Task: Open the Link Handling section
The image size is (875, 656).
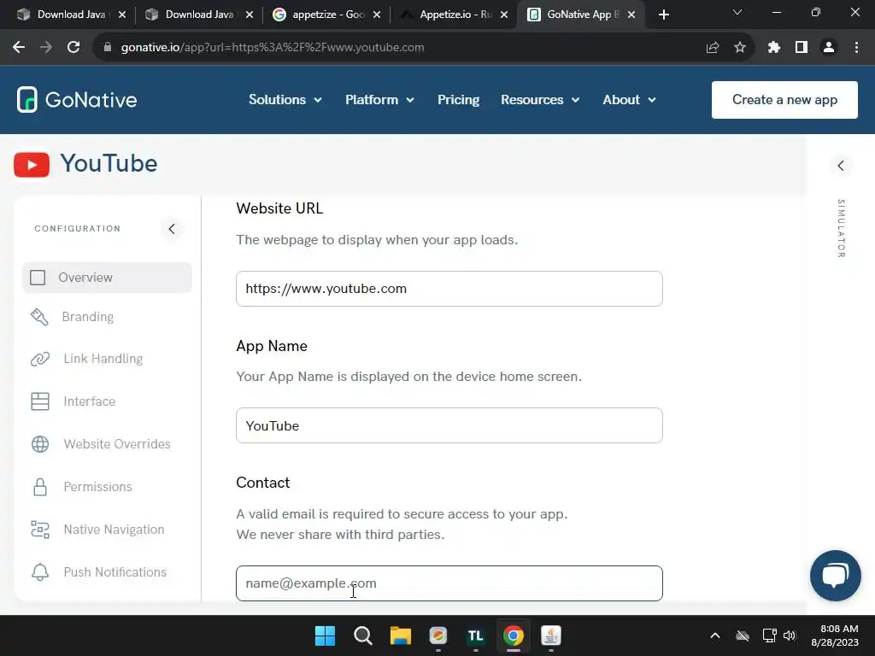Action: pyautogui.click(x=87, y=359)
